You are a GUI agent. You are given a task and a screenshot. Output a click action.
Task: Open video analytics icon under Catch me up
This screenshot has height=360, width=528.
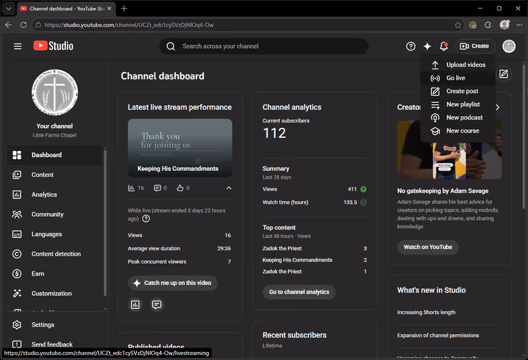click(x=135, y=305)
